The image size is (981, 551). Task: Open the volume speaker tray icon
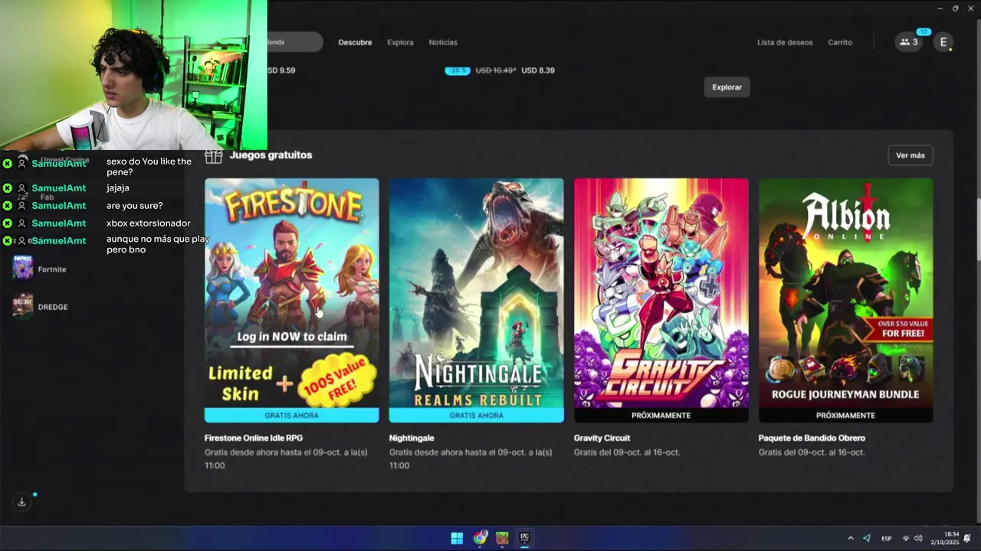918,538
